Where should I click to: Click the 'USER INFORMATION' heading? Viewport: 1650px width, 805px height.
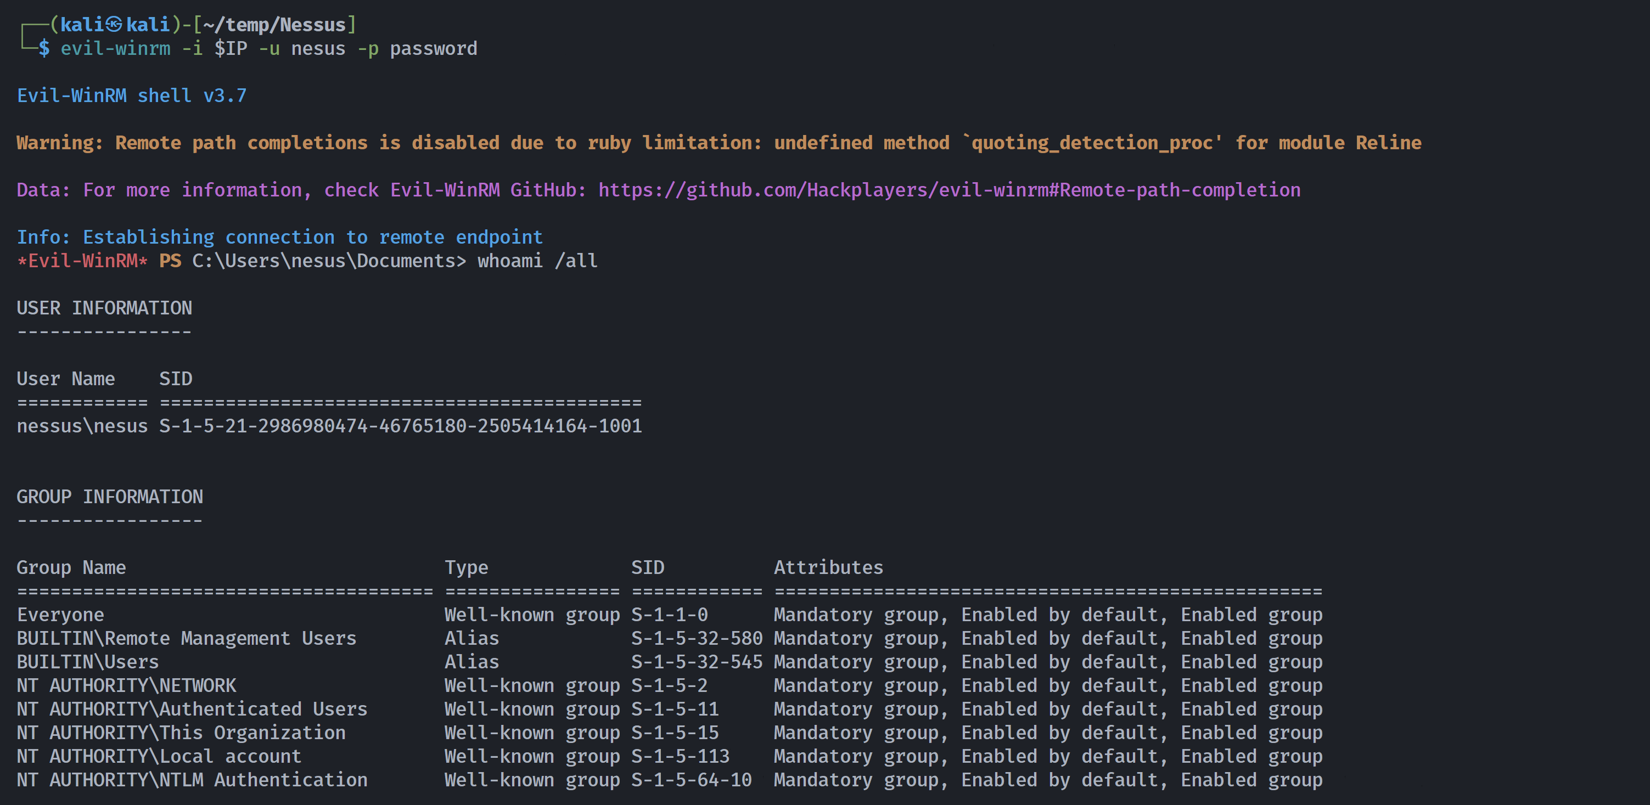[x=104, y=309]
